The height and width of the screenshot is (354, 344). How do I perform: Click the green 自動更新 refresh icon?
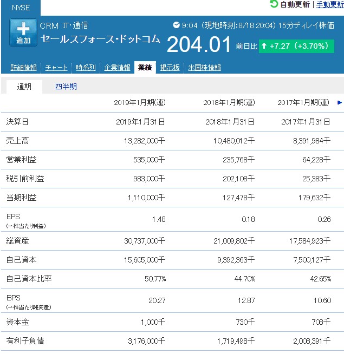click(274, 4)
